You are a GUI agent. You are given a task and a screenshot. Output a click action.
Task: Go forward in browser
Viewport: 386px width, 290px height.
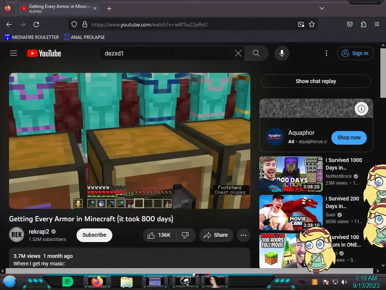tap(23, 25)
